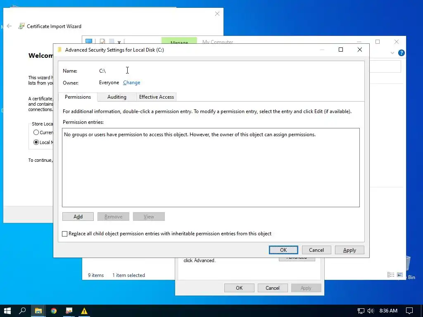Close the My Computer Explorer window
The width and height of the screenshot is (423, 317).
[396, 42]
